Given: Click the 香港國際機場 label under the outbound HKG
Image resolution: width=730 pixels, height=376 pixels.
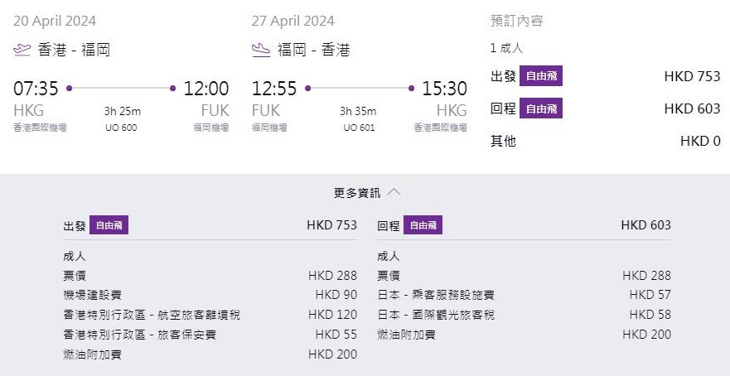Looking at the screenshot, I should point(40,128).
